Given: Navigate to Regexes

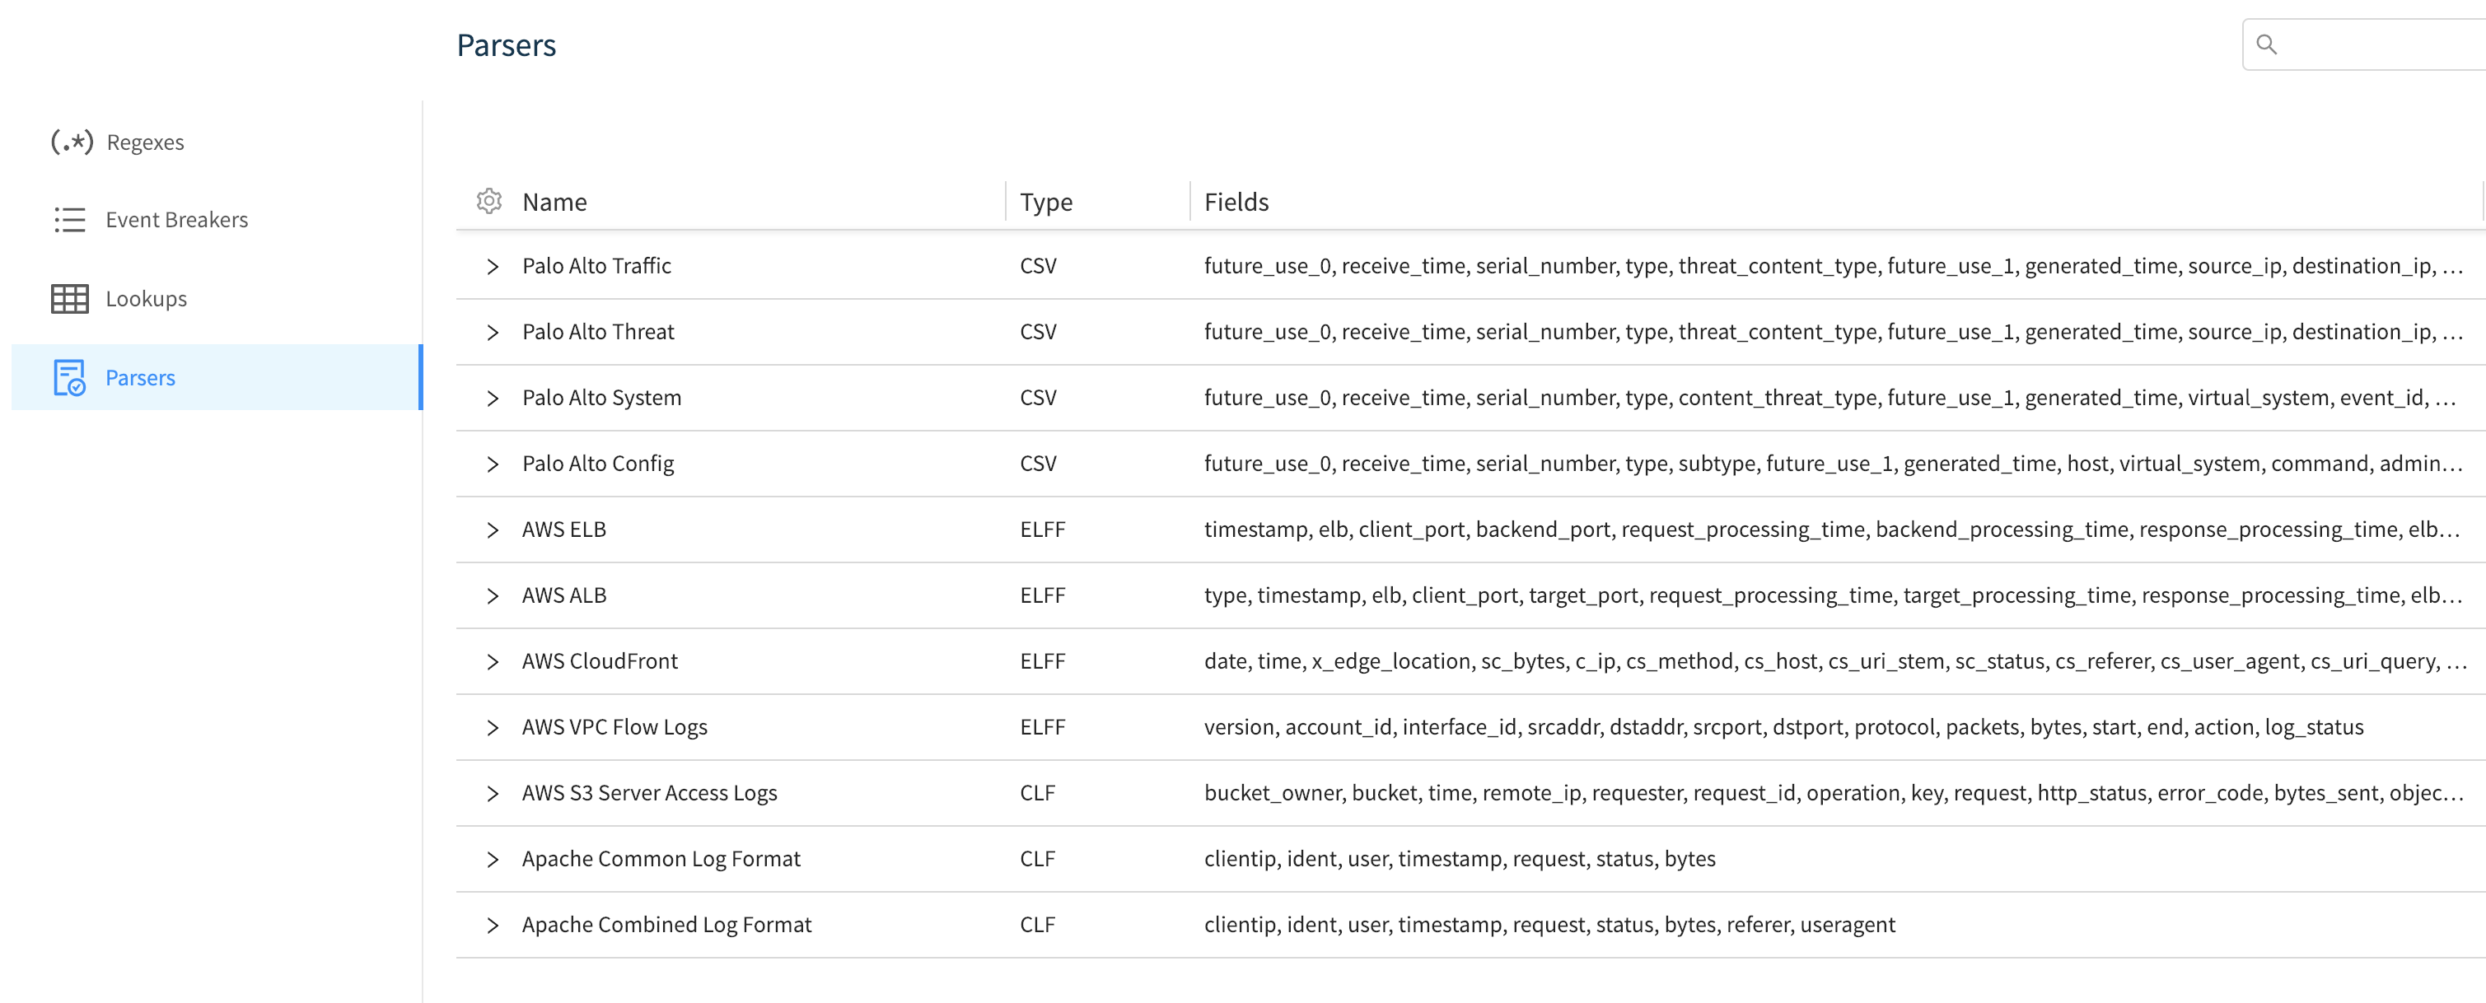Looking at the screenshot, I should pyautogui.click(x=145, y=141).
